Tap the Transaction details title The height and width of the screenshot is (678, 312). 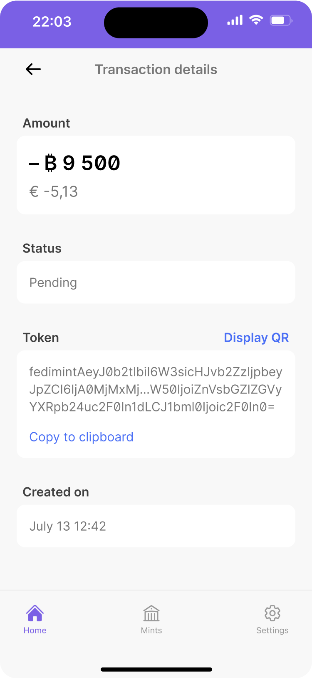point(156,70)
